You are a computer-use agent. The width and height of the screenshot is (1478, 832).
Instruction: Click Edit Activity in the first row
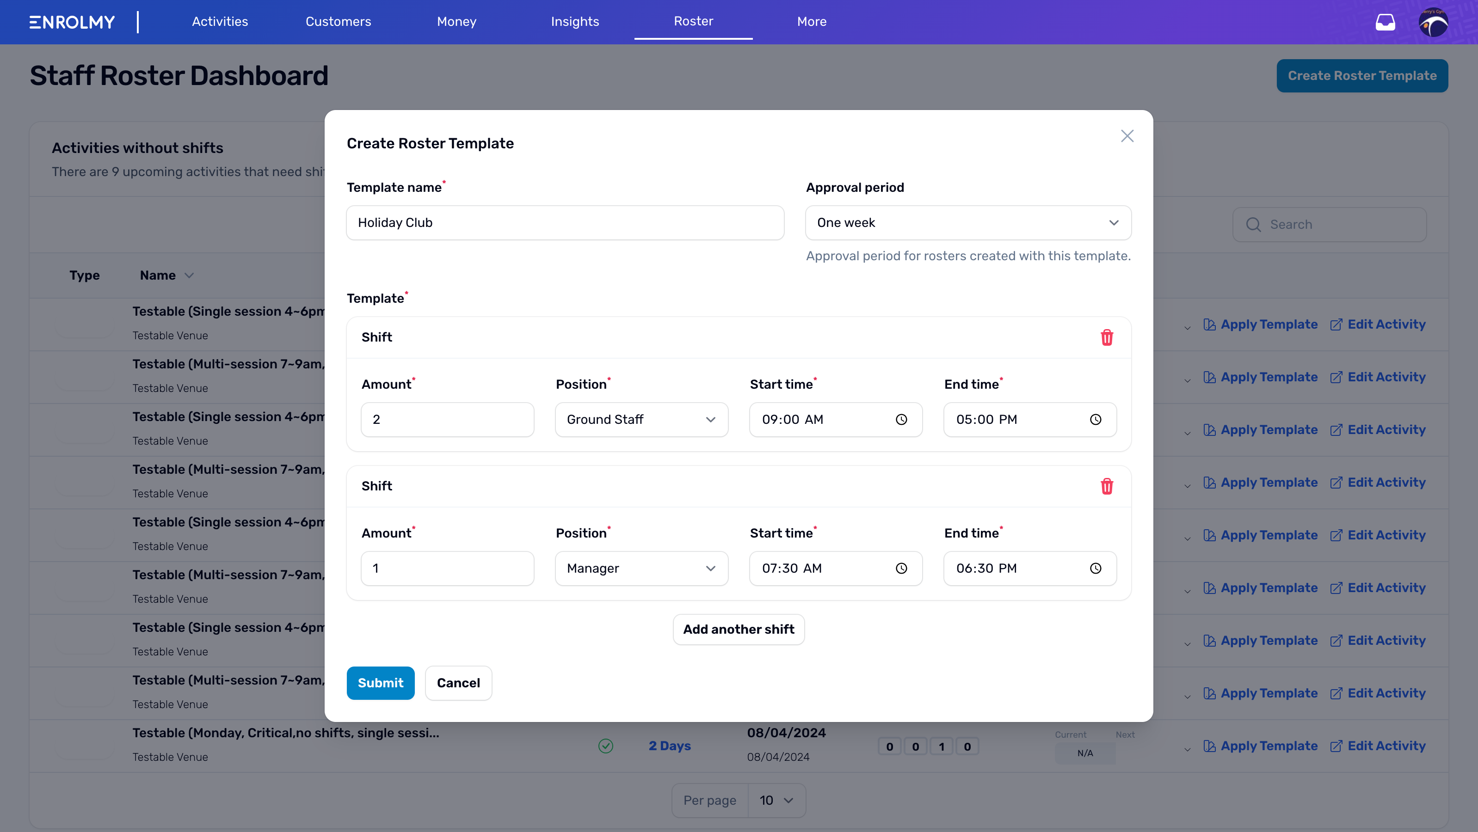click(x=1378, y=324)
